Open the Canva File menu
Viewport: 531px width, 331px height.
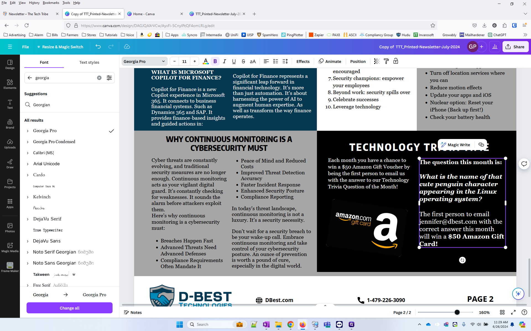click(x=25, y=47)
